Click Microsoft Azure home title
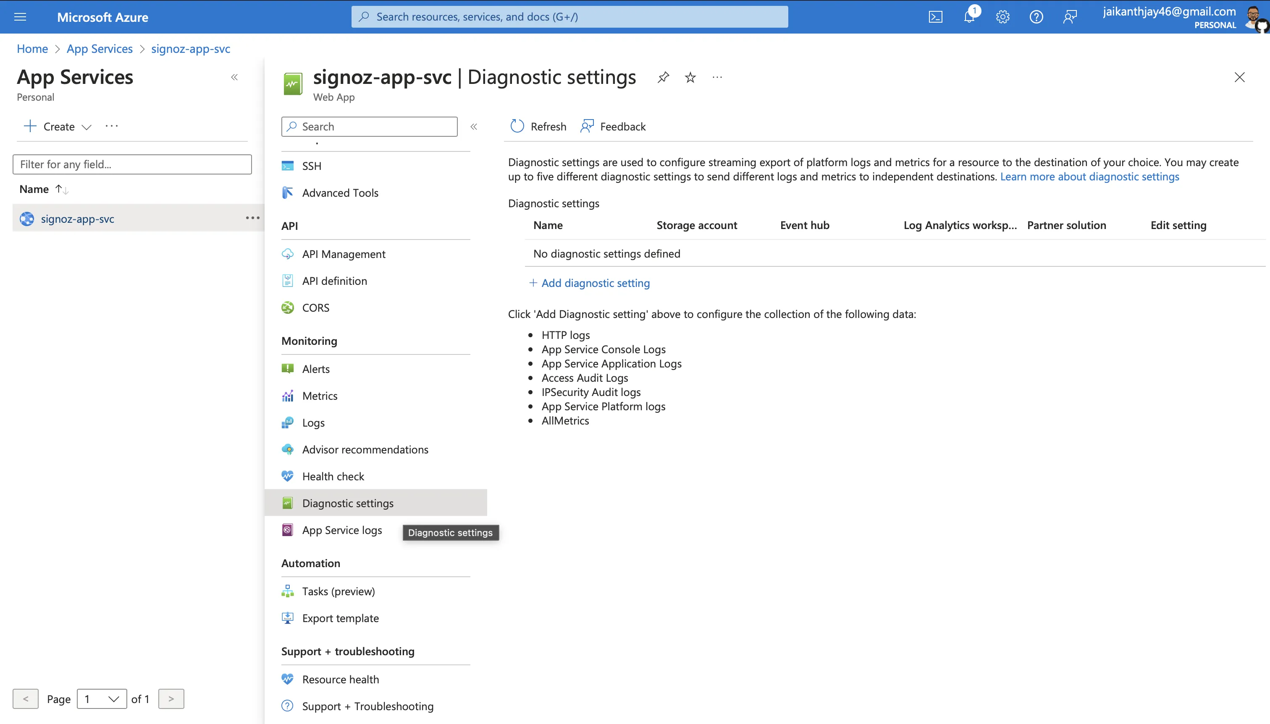This screenshot has height=724, width=1270. (102, 17)
